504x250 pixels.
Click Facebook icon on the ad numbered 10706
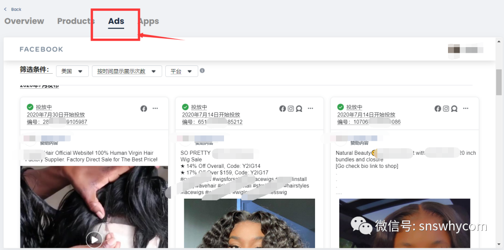click(x=438, y=109)
